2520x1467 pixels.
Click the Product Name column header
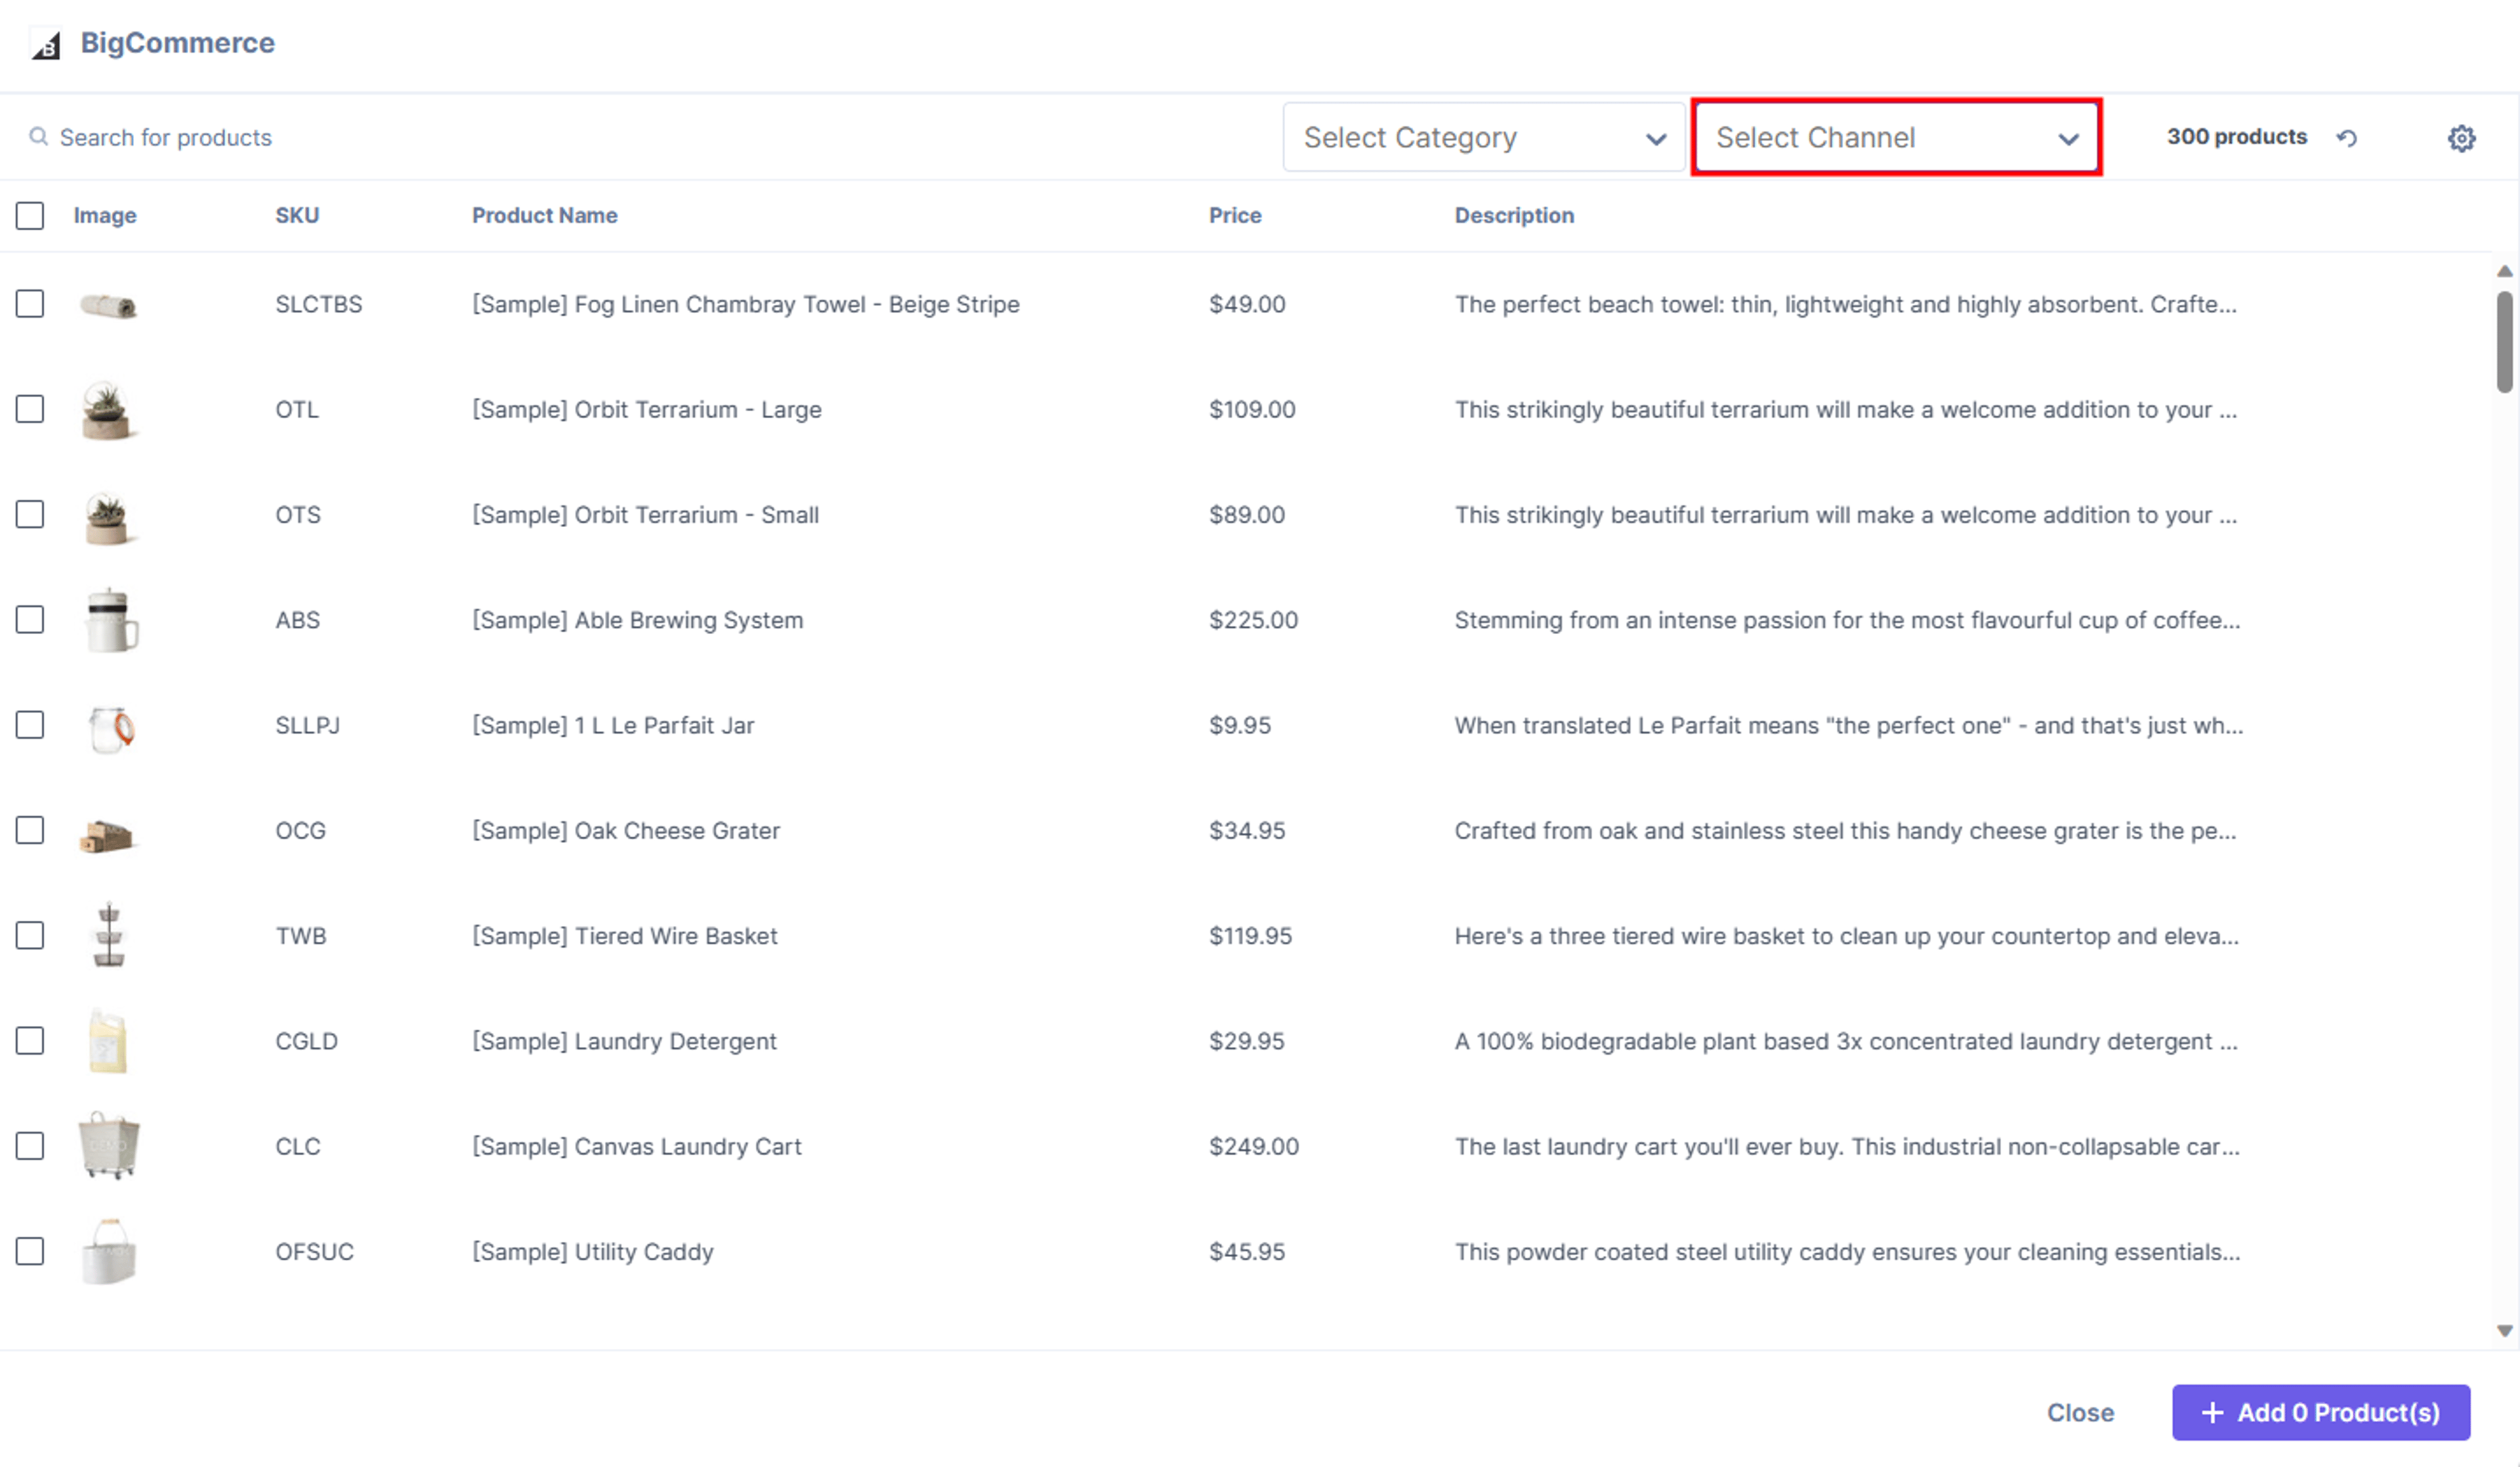[x=544, y=215]
